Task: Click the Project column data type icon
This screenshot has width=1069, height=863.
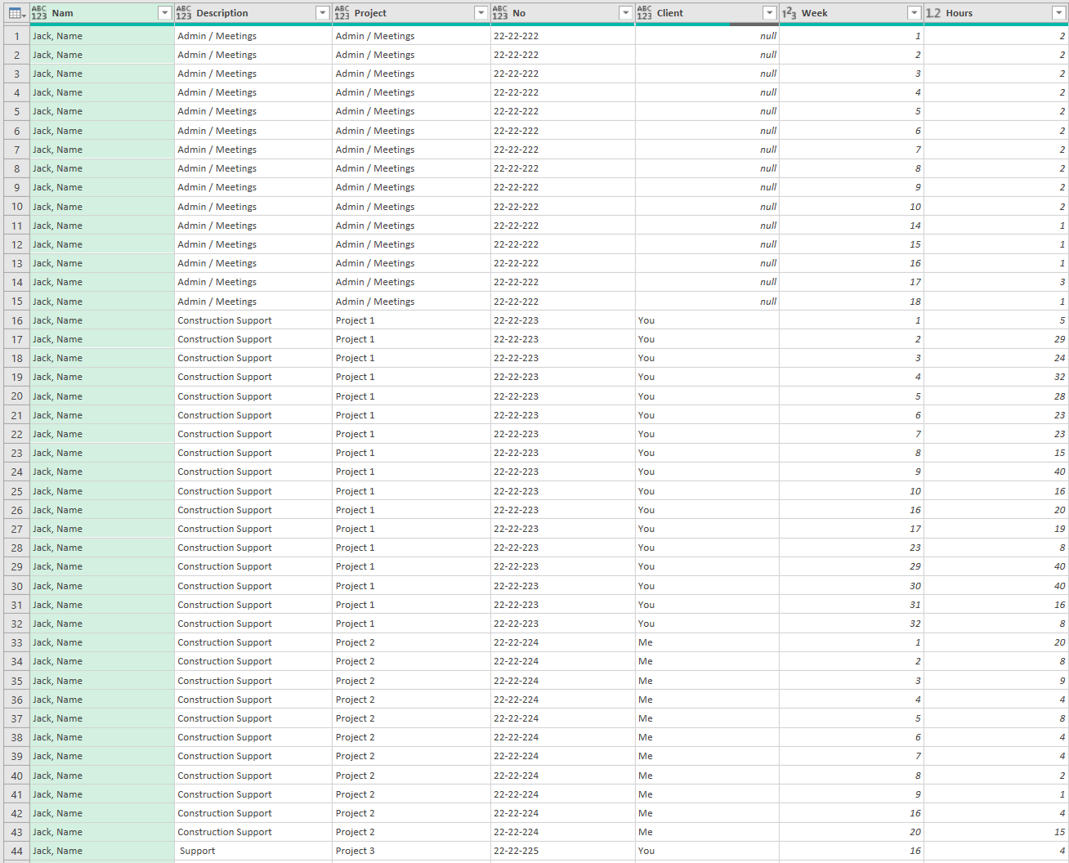Action: [342, 13]
